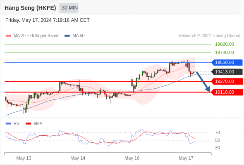Click the Research 2024 Trading Central credit
244x165 pixels.
pyautogui.click(x=209, y=36)
